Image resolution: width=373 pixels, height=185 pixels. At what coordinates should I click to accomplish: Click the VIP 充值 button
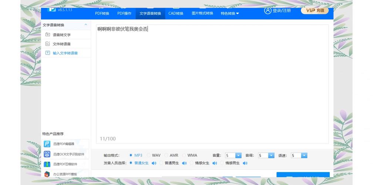point(315,10)
